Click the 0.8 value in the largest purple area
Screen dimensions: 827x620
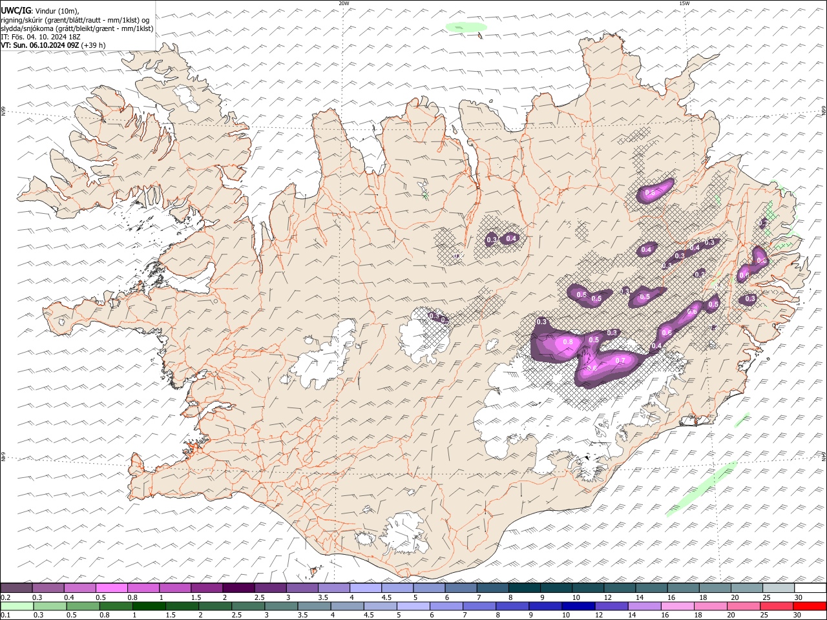pos(568,342)
